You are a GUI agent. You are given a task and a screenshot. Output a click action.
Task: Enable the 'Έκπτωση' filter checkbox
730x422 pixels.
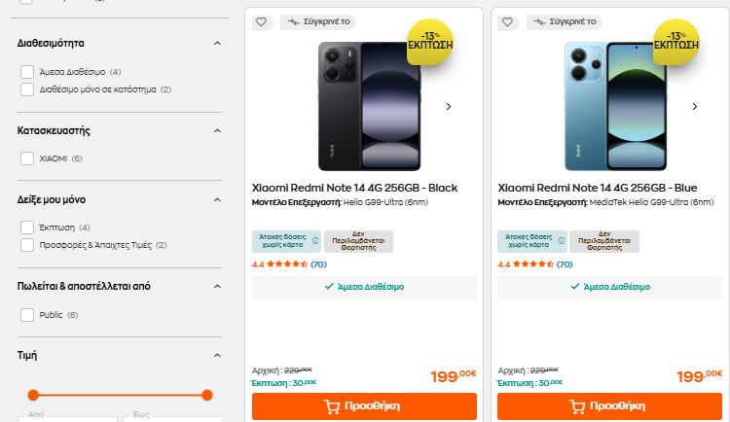point(27,228)
